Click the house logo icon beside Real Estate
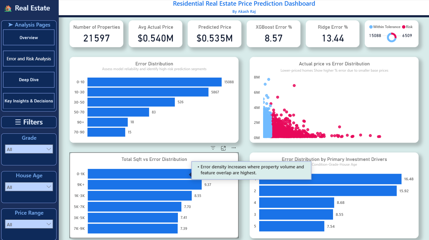 click(x=8, y=8)
